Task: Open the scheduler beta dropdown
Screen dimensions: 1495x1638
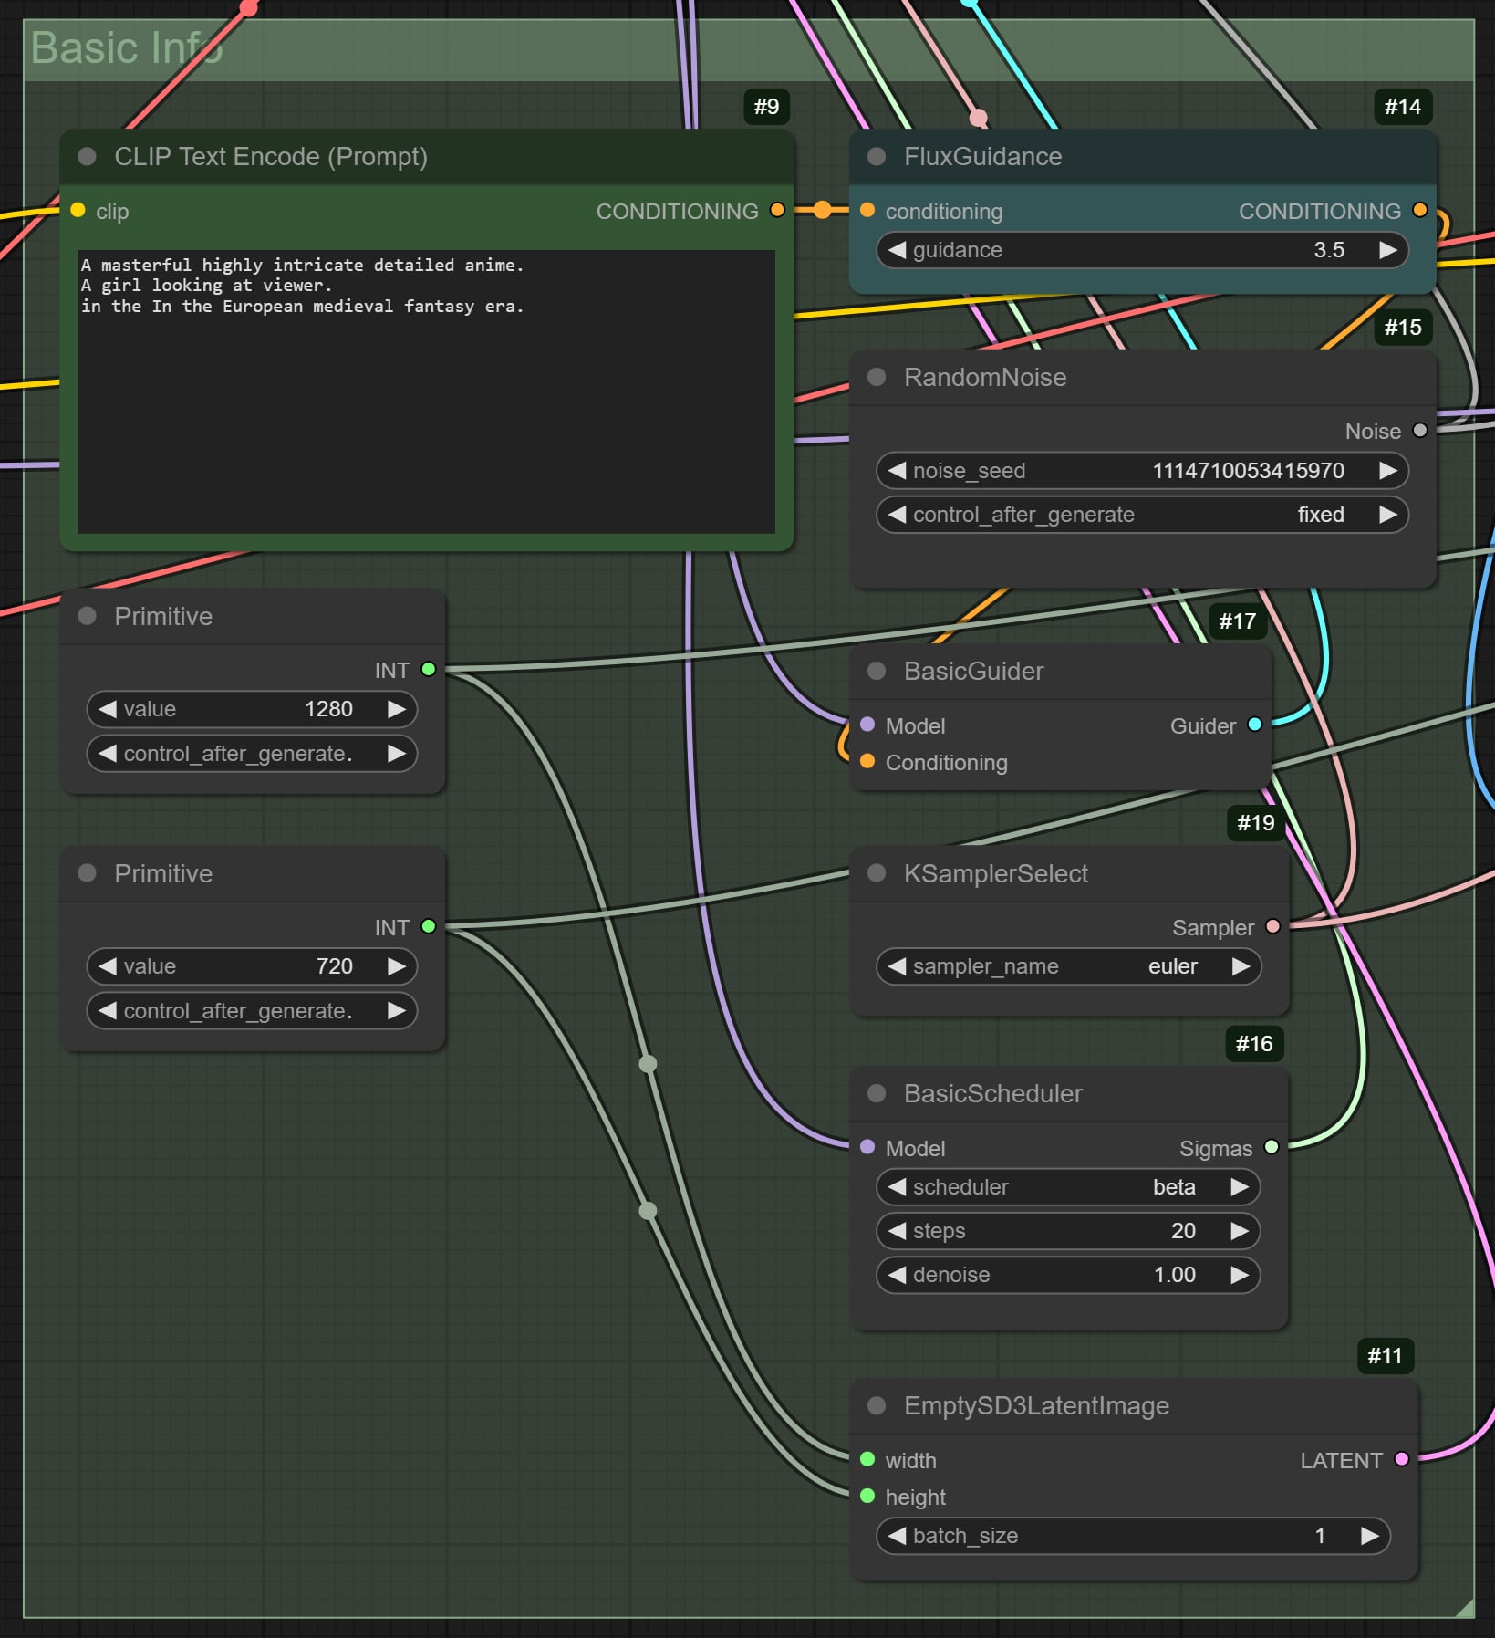Action: pyautogui.click(x=1068, y=1187)
